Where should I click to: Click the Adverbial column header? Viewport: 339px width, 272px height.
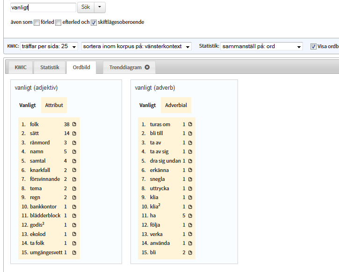coord(176,105)
